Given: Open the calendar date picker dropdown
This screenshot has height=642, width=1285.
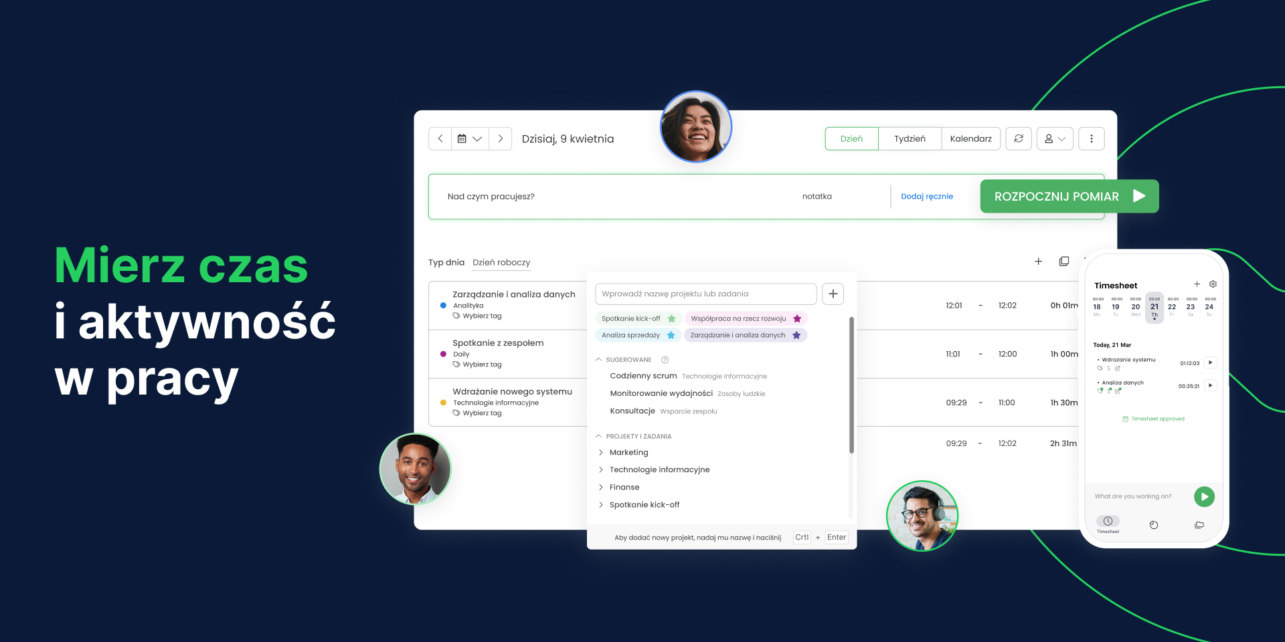Looking at the screenshot, I should [x=470, y=138].
